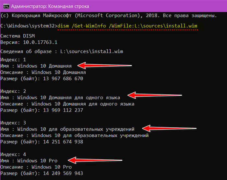This screenshot has height=180, width=227.
Task: Click the prompt path C:\Windows\system32>
Action: (29, 26)
